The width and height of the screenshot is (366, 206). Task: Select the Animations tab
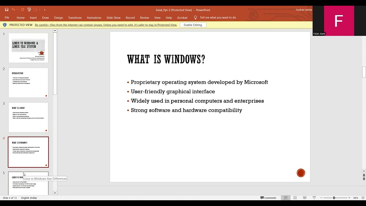click(94, 17)
